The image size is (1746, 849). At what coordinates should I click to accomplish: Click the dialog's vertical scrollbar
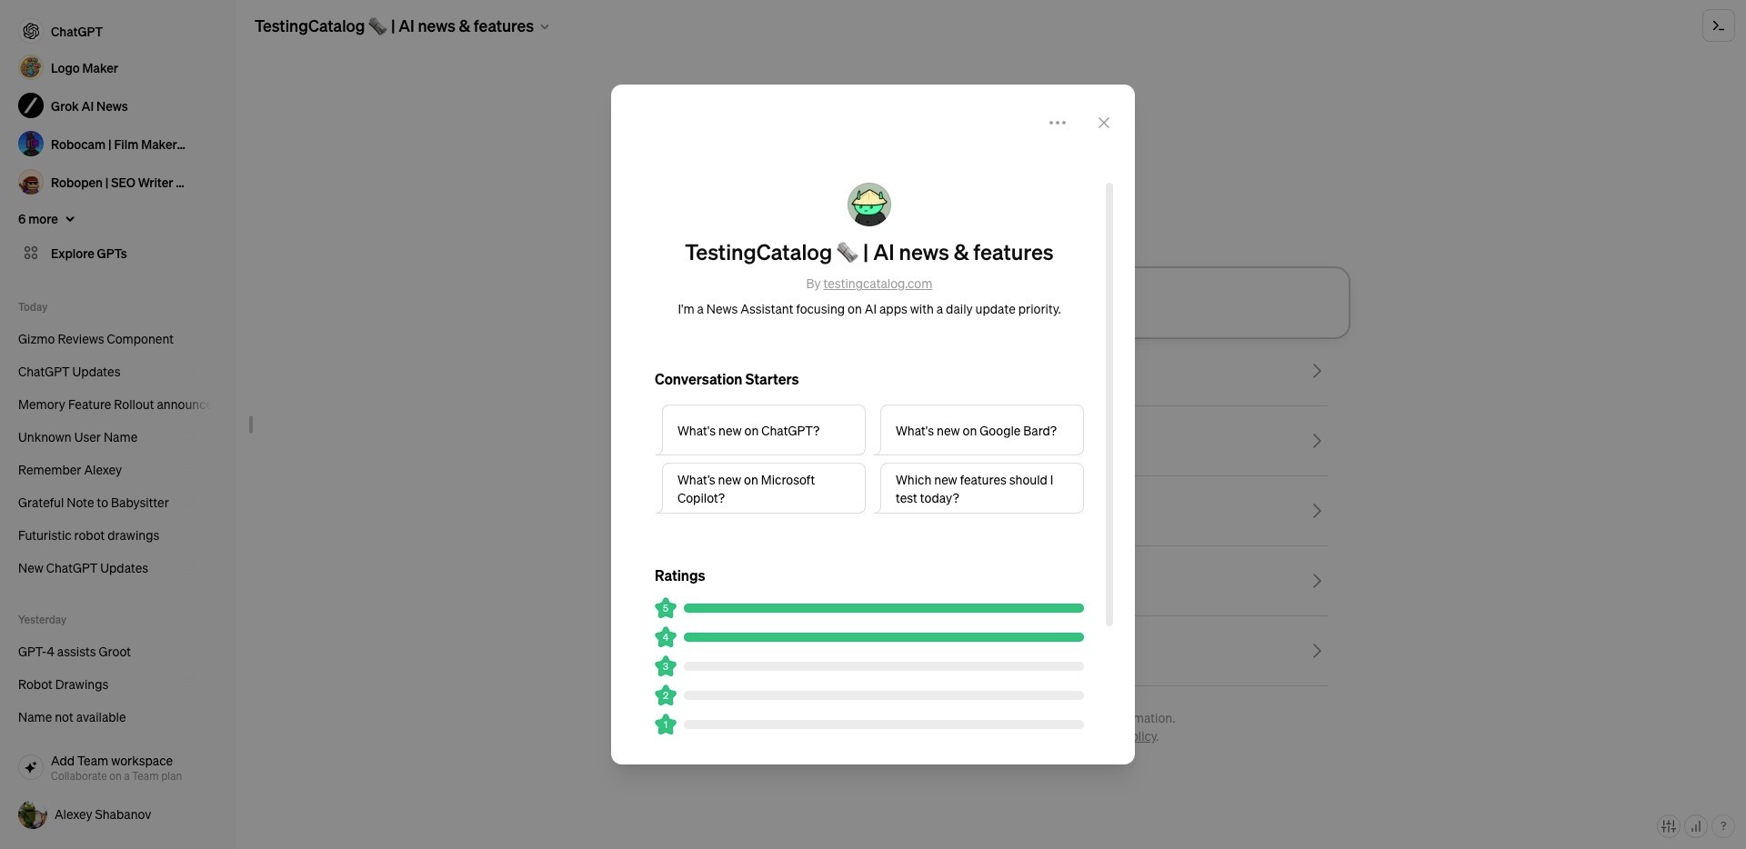click(x=1109, y=405)
